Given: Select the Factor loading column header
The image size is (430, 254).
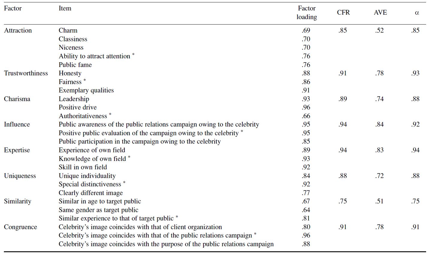Looking at the screenshot, I should pos(307,13).
